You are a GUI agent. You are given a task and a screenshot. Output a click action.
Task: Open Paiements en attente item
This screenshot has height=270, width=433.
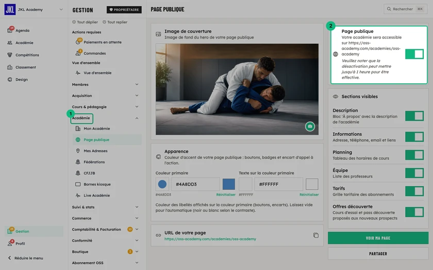coord(107,42)
